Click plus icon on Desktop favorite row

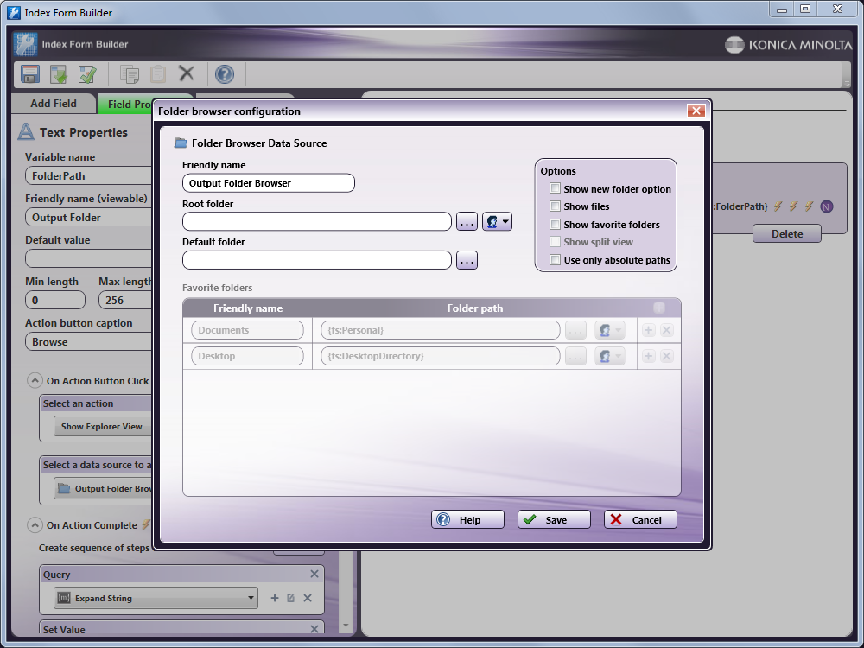coord(649,356)
